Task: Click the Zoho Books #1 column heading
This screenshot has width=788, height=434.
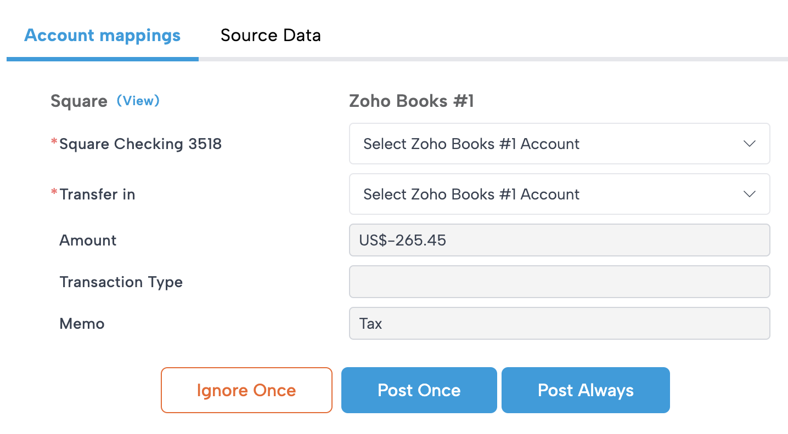Action: pyautogui.click(x=412, y=101)
